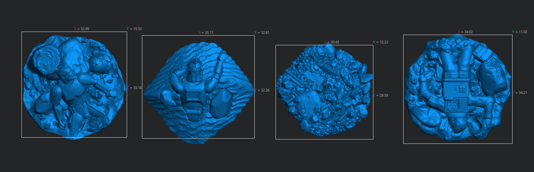Click the Z = 33.16 dimension label
Image resolution: width=534 pixels, height=172 pixels.
134,88
